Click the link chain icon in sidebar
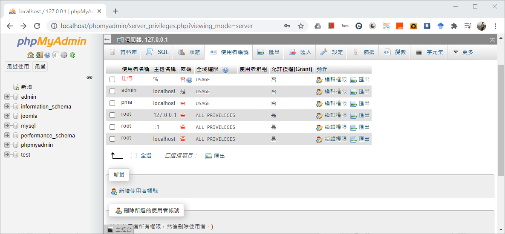Image resolution: width=505 pixels, height=234 pixels. pos(90,77)
